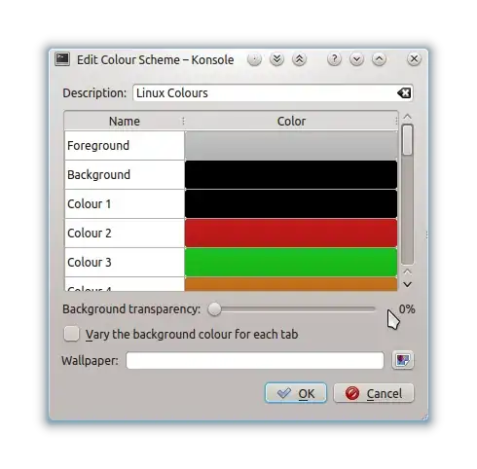Viewport: 477px width, 469px height.
Task: Click the 0% transparency value label
Action: 407,309
